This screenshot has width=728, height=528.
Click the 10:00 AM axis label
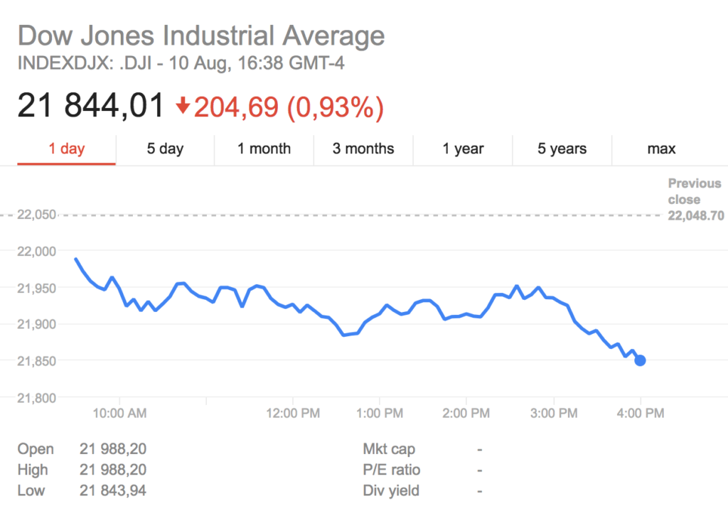click(x=119, y=412)
